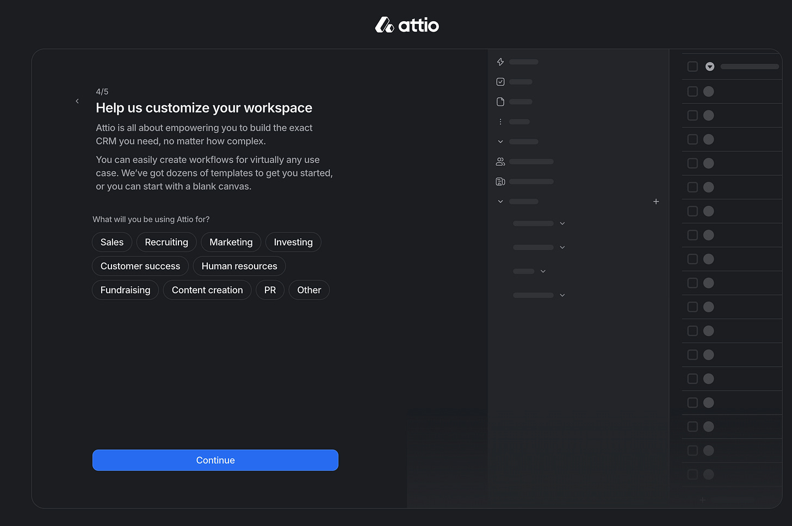Toggle the header checkbox in preview table
This screenshot has height=526, width=792.
[x=692, y=66]
